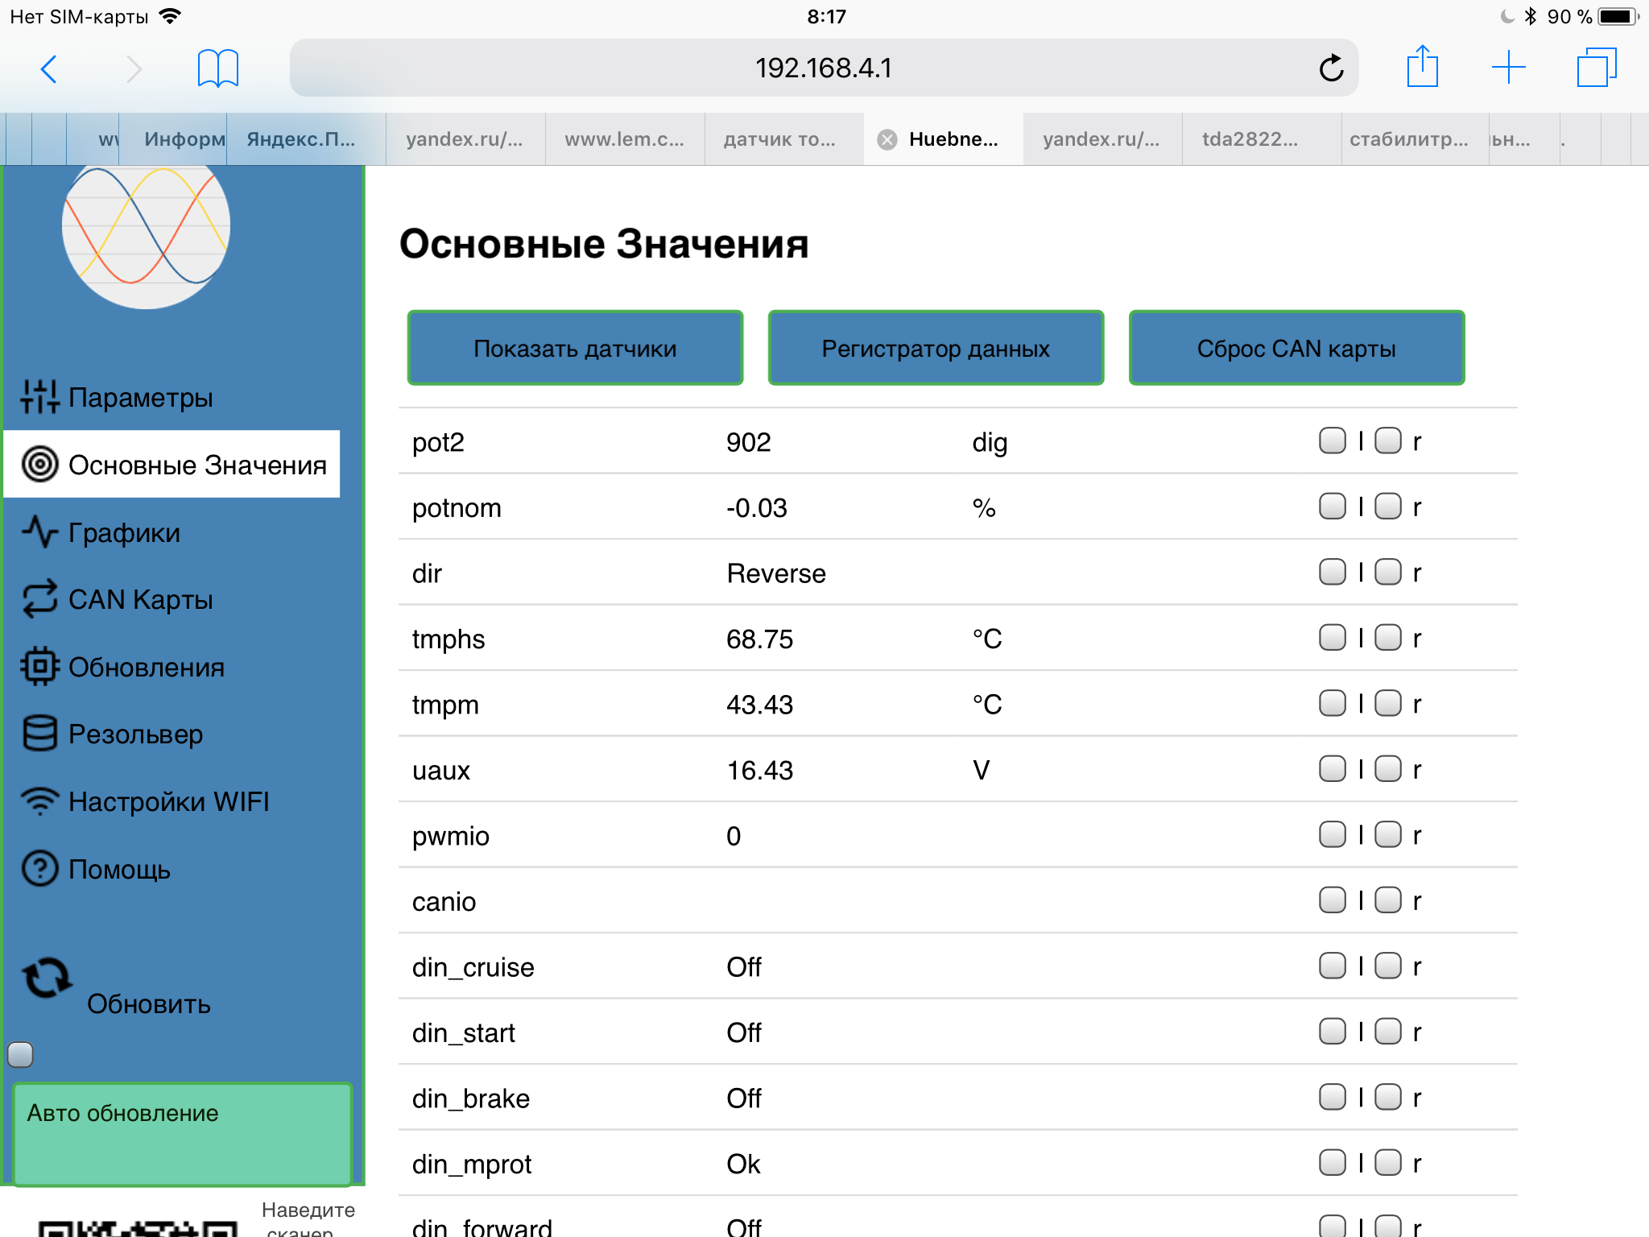Click the Настройки WIFI wifi icon
The width and height of the screenshot is (1649, 1237).
click(39, 801)
